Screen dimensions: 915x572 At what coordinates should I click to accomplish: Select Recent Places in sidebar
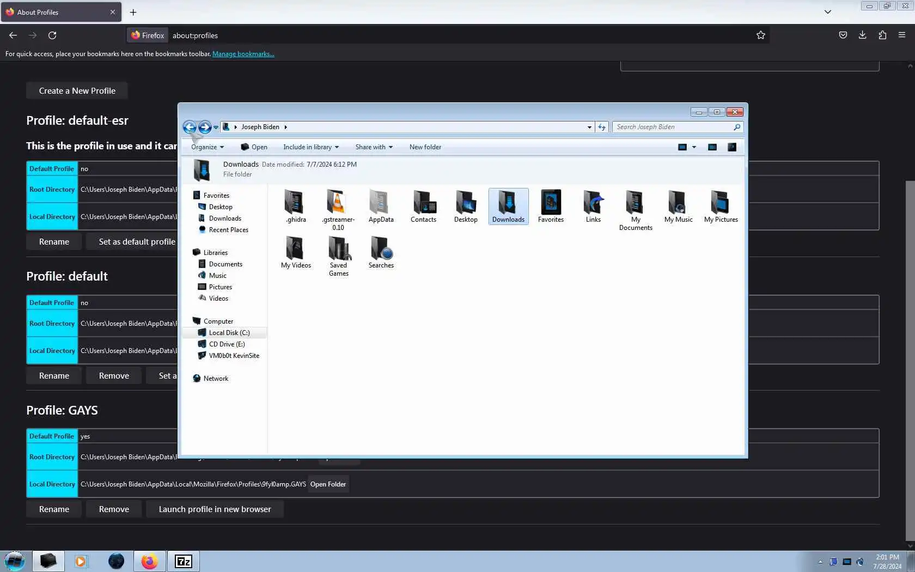[x=228, y=230]
